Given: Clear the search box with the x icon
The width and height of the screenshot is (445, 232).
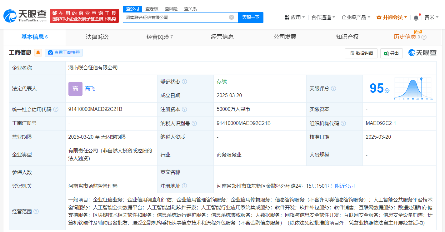Looking at the screenshot, I should pos(231,17).
